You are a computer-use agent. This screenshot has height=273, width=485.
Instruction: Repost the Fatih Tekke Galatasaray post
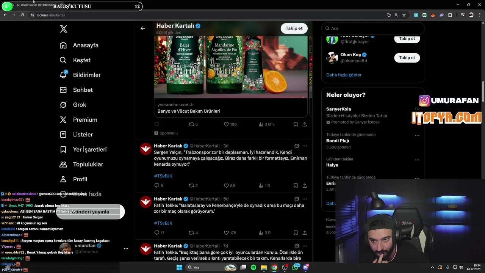tap(193, 232)
